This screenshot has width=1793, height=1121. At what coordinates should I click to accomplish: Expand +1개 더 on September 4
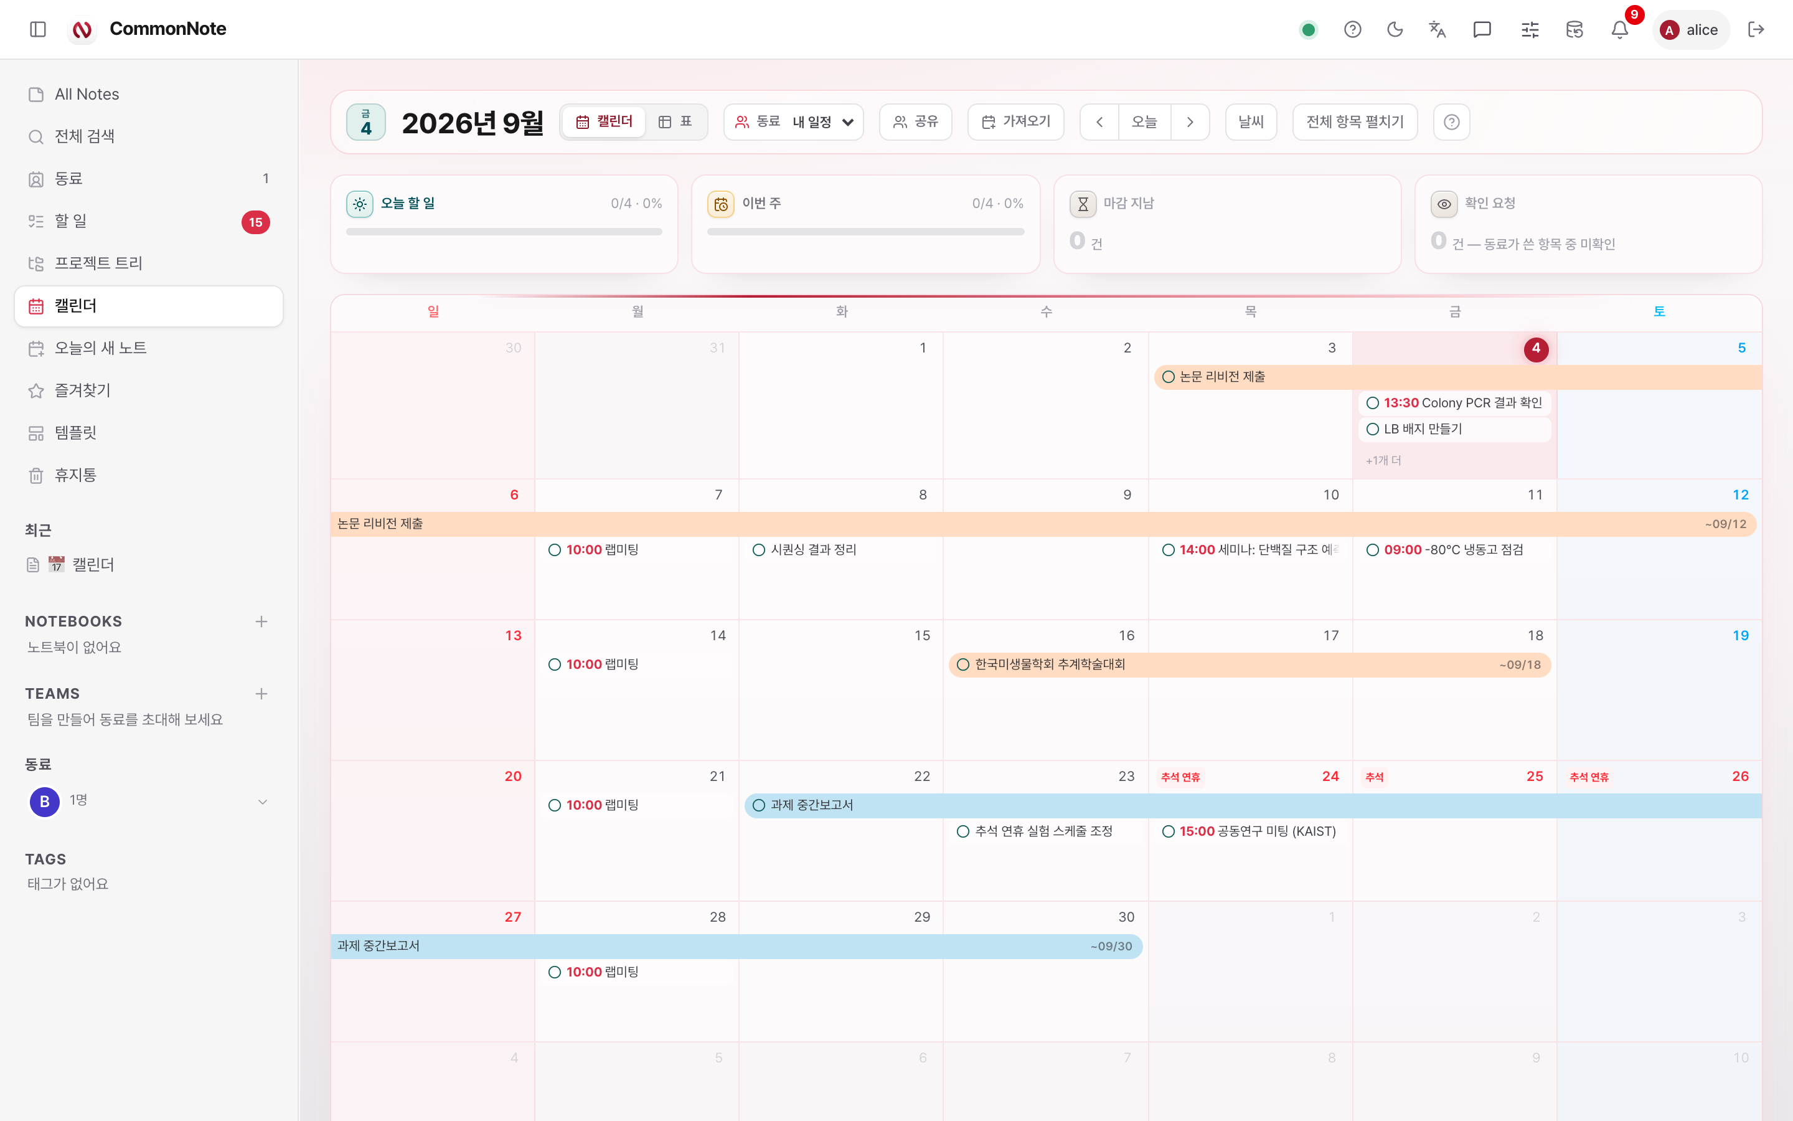coord(1383,460)
